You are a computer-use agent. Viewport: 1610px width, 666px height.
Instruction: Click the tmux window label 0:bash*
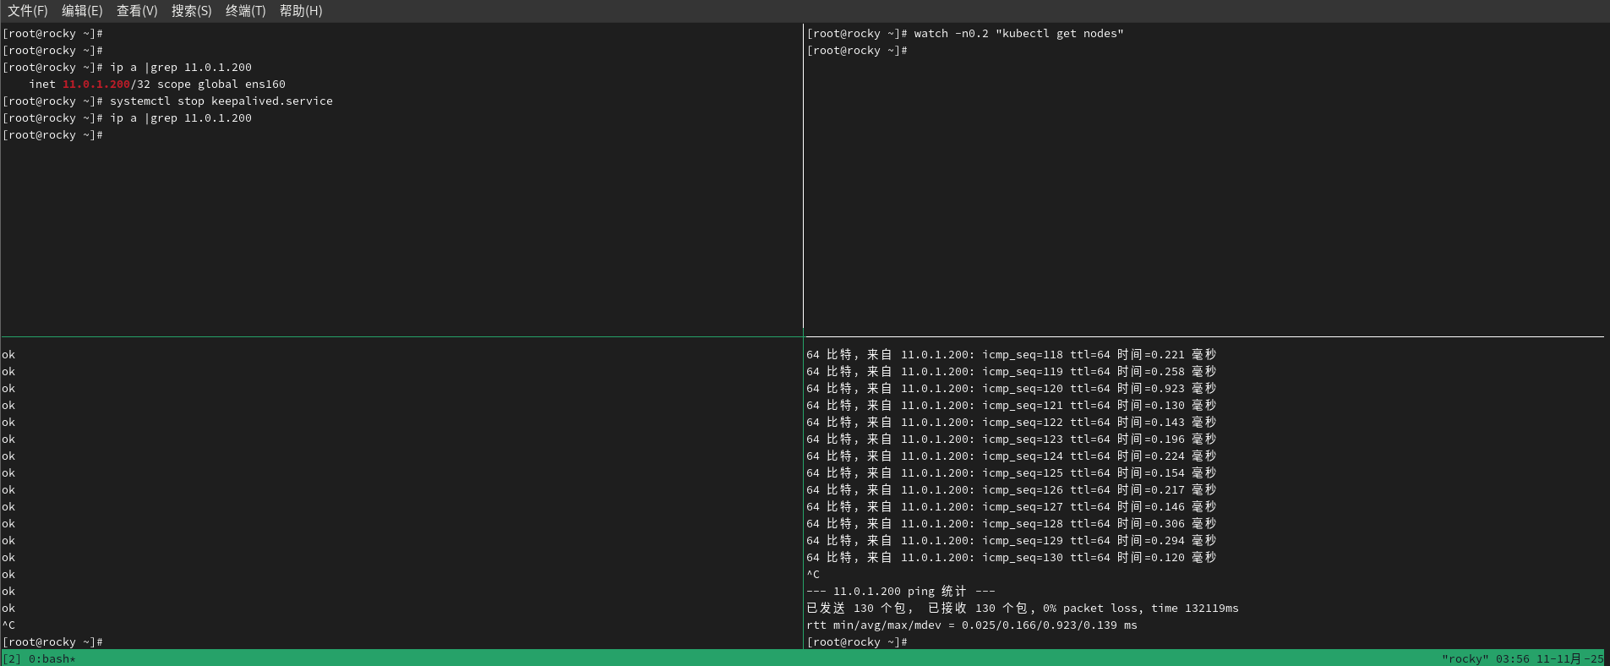(52, 659)
